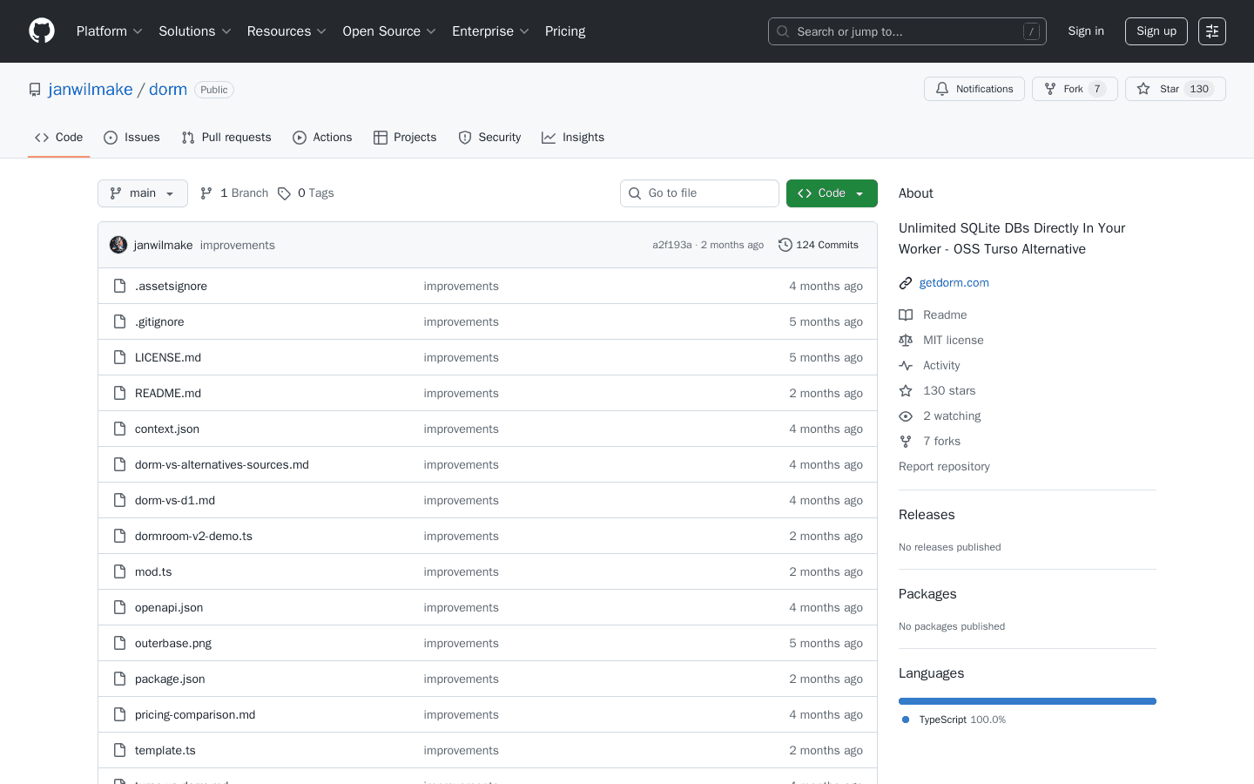Expand the Open Source menu

tap(389, 31)
